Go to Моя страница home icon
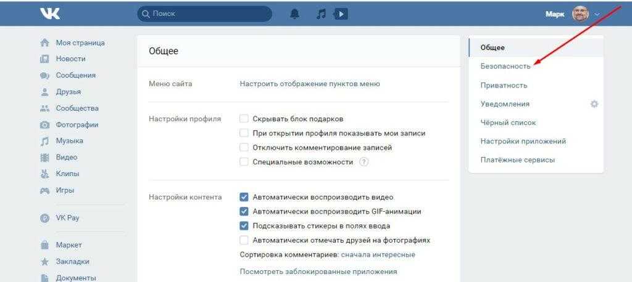Viewport: 632px width, 282px height. click(x=44, y=43)
